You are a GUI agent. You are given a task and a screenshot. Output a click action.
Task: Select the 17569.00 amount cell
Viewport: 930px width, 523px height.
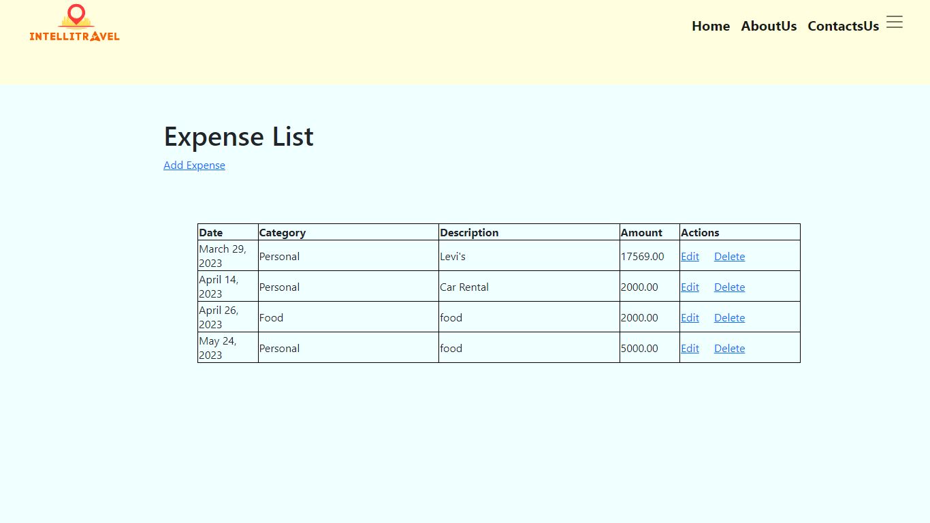point(642,257)
